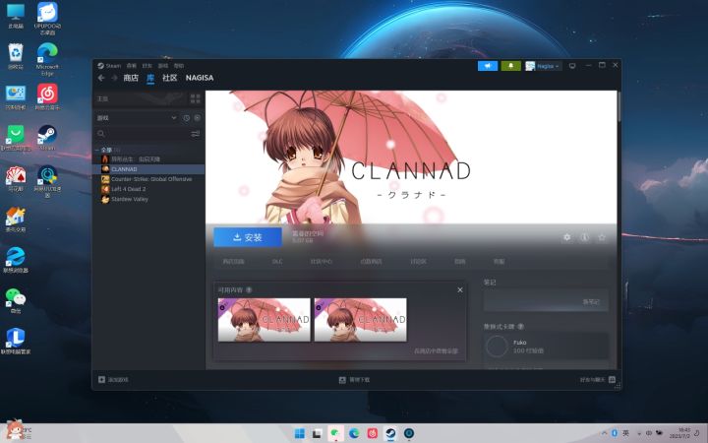Click the blue announcements megaphone button
The image size is (708, 443).
[488, 66]
